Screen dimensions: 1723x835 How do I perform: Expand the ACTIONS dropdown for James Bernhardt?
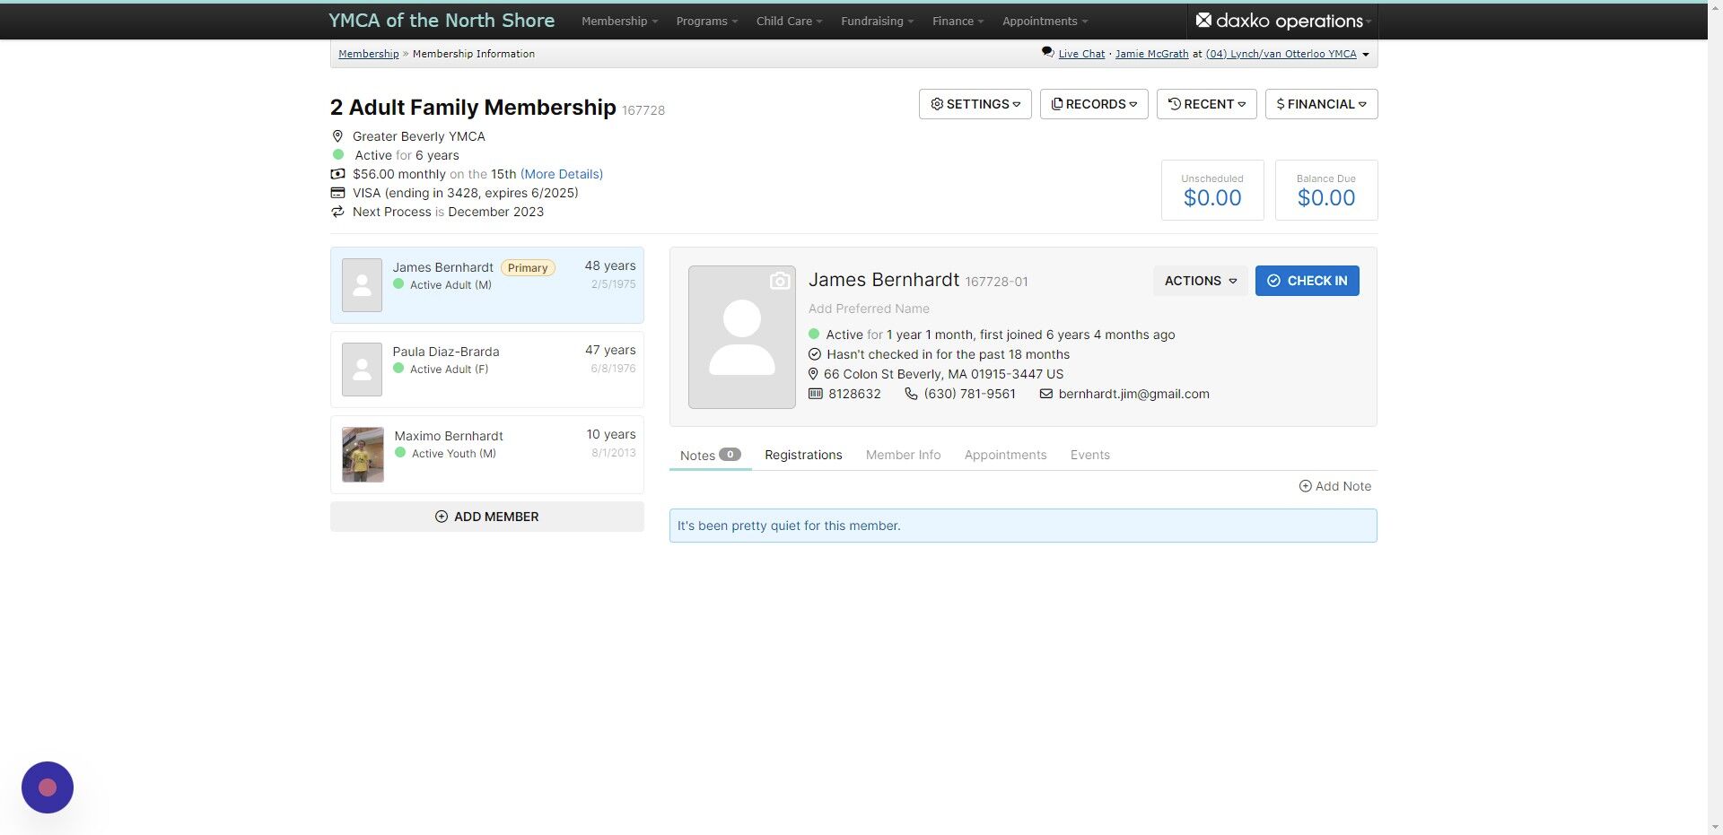click(x=1200, y=281)
